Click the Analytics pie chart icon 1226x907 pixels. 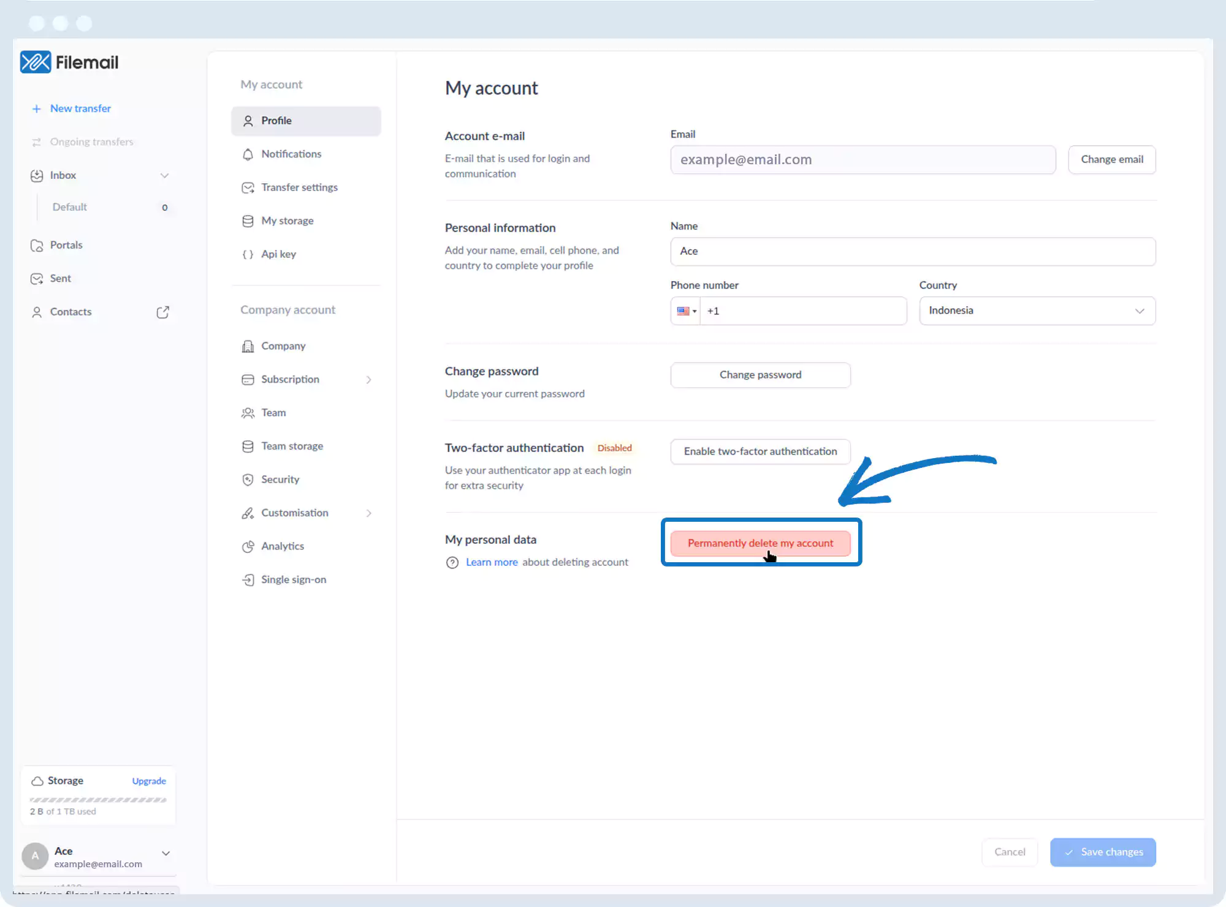(x=248, y=546)
